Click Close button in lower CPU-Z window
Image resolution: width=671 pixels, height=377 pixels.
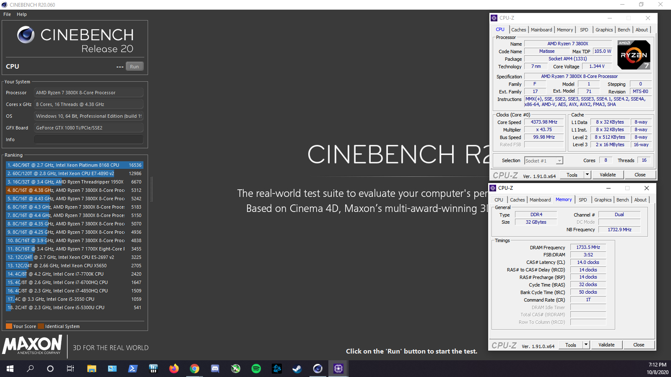tap(639, 345)
